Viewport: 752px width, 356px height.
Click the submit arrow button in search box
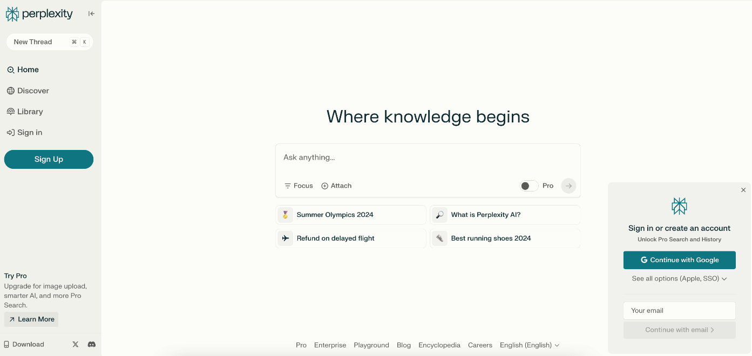pyautogui.click(x=568, y=186)
